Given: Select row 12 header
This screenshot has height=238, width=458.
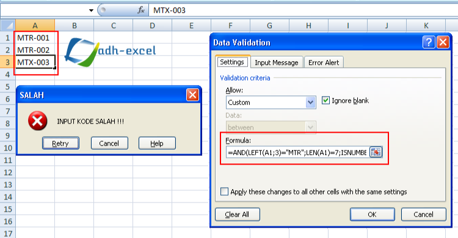Looking at the screenshot, I should (7, 173).
